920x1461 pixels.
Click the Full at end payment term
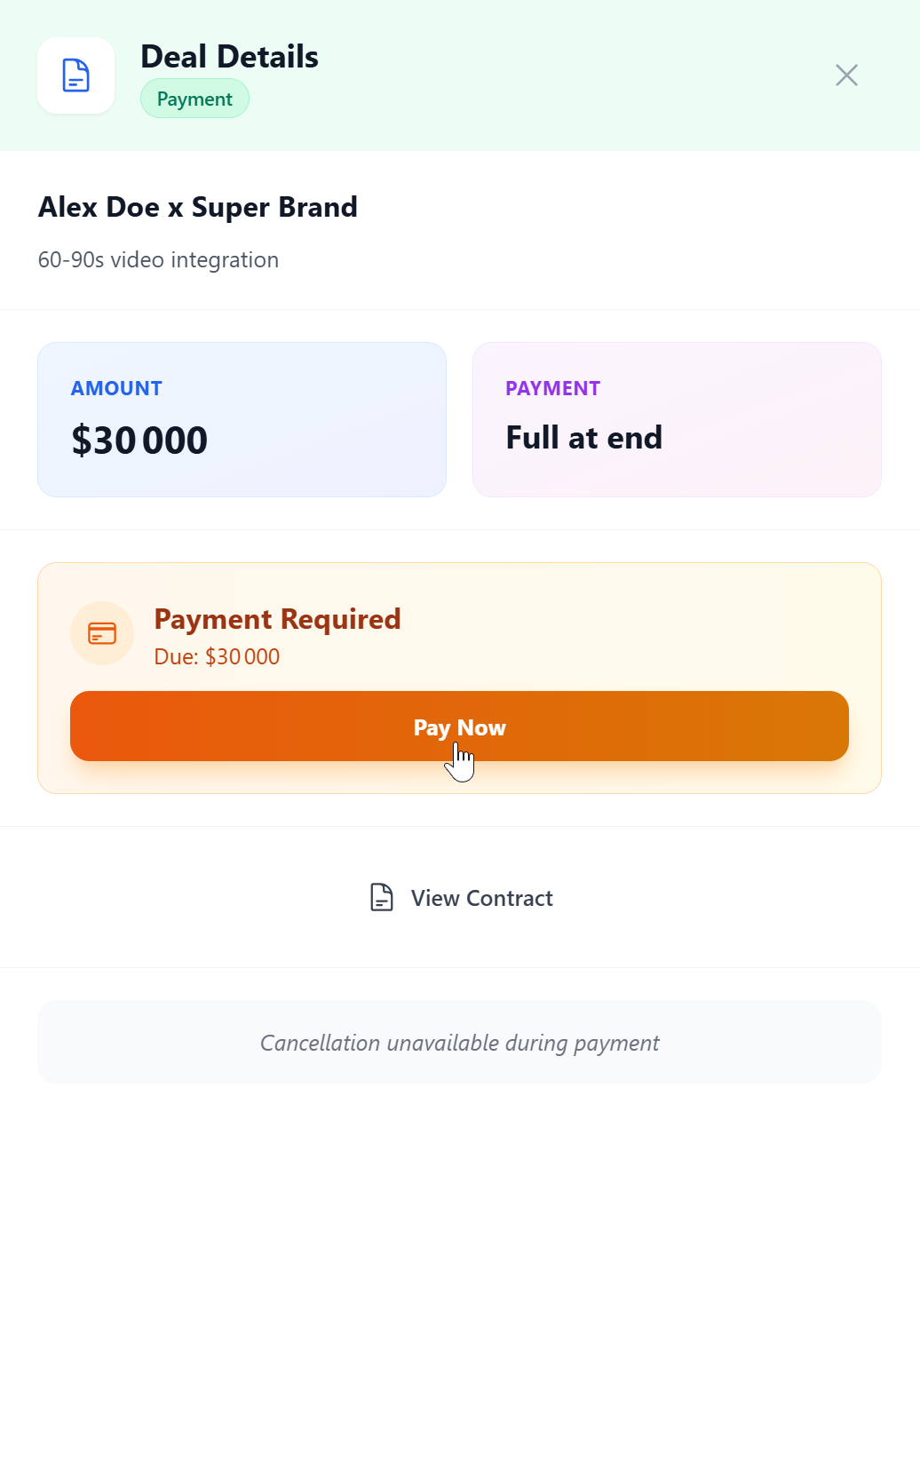584,438
